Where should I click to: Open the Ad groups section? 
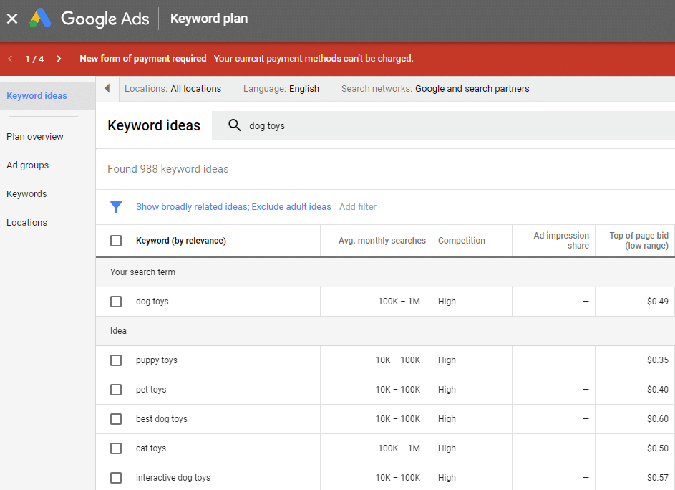click(x=27, y=165)
